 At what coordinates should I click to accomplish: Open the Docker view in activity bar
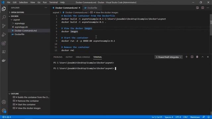pos(4,60)
